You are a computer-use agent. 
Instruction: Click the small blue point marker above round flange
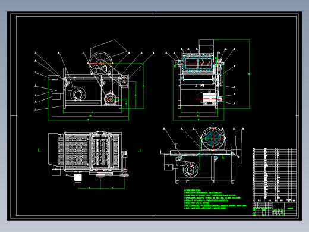pos(213,124)
